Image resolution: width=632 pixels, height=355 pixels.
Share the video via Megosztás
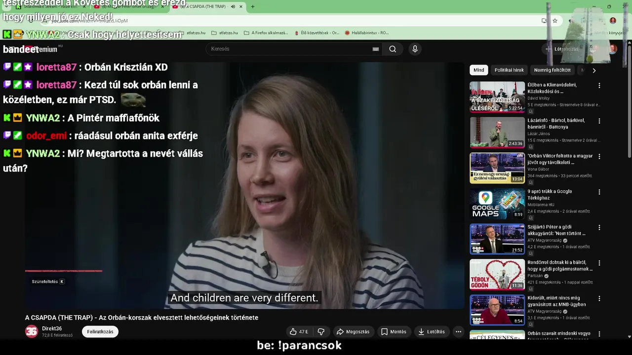353,332
